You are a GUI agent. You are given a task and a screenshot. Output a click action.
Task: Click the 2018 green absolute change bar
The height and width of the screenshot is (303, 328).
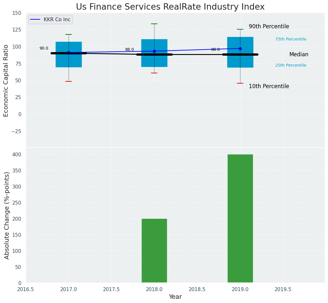(x=154, y=251)
